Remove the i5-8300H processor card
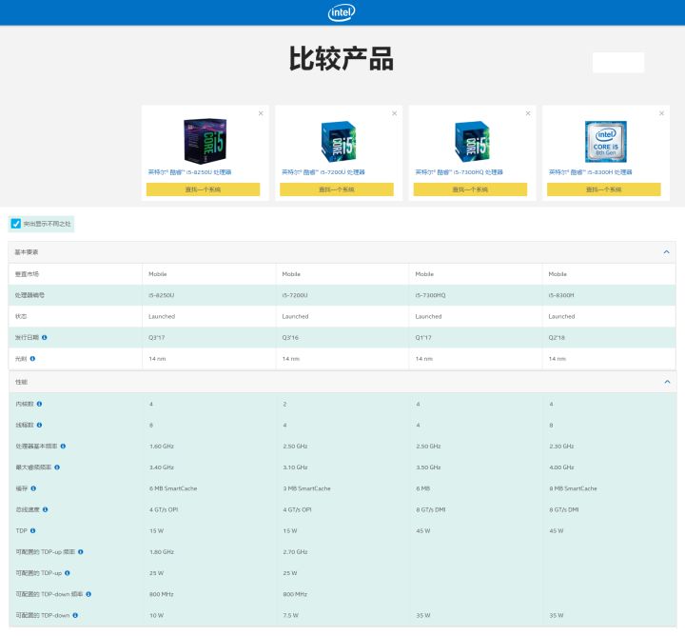Image resolution: width=685 pixels, height=636 pixels. pos(661,113)
